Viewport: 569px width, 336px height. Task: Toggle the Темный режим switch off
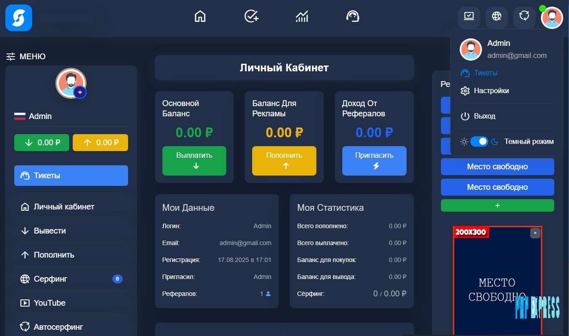(x=479, y=142)
